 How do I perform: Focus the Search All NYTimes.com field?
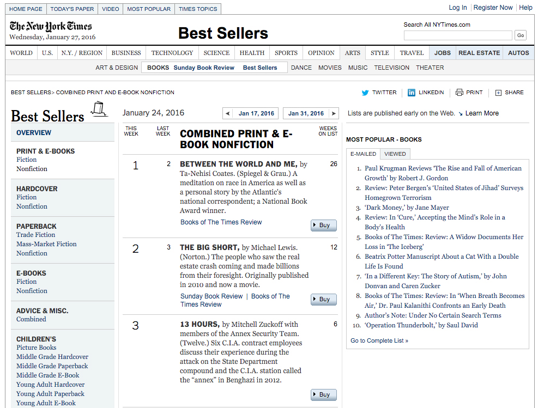(x=457, y=35)
